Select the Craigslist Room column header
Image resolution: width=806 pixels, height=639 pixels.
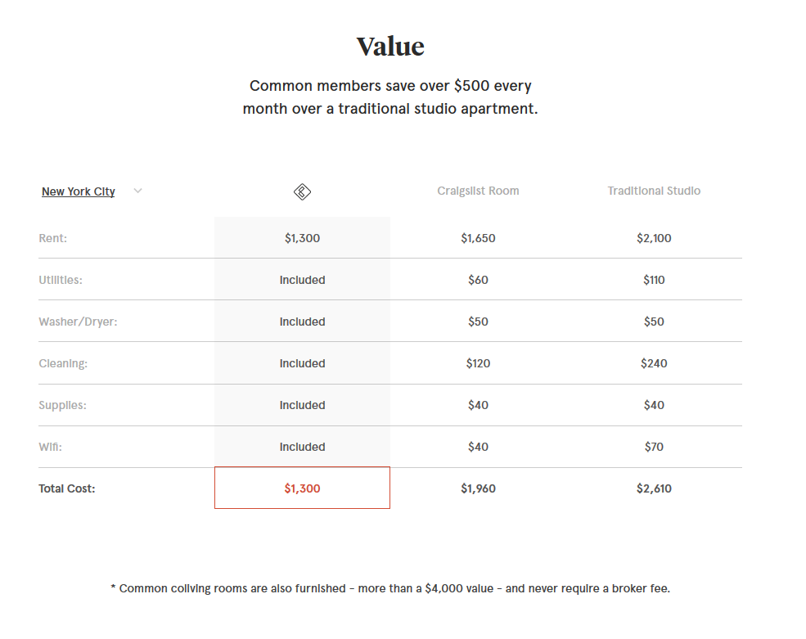click(478, 191)
